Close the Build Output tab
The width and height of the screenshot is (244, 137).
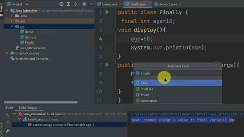[x=40, y=108]
